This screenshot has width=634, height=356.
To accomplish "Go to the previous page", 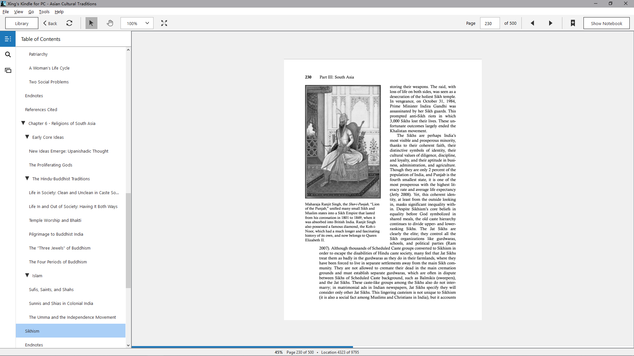I will 532,23.
